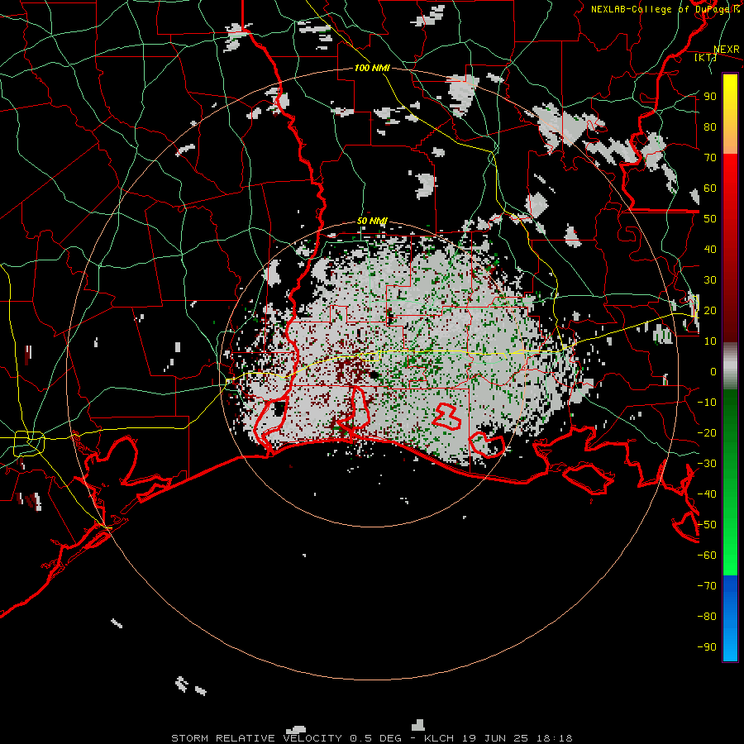Screen dimensions: 744x744
Task: Click the -50 value on the velocity scale
Action: tap(707, 525)
